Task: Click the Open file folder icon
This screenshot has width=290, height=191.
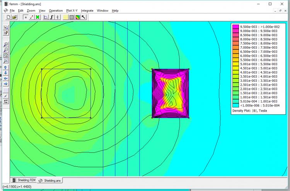Action: coord(14,17)
